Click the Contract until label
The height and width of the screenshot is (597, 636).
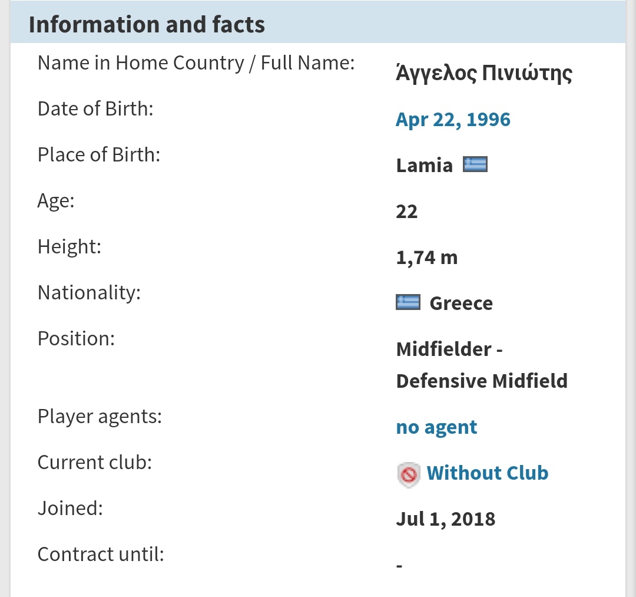coord(101,554)
